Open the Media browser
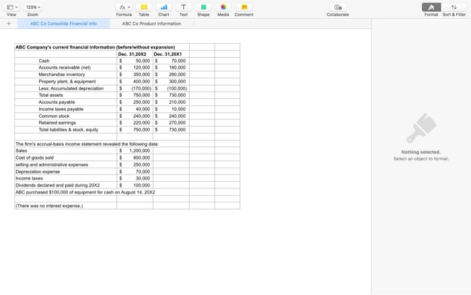Viewport: 471px width, 295px height. coord(223,7)
